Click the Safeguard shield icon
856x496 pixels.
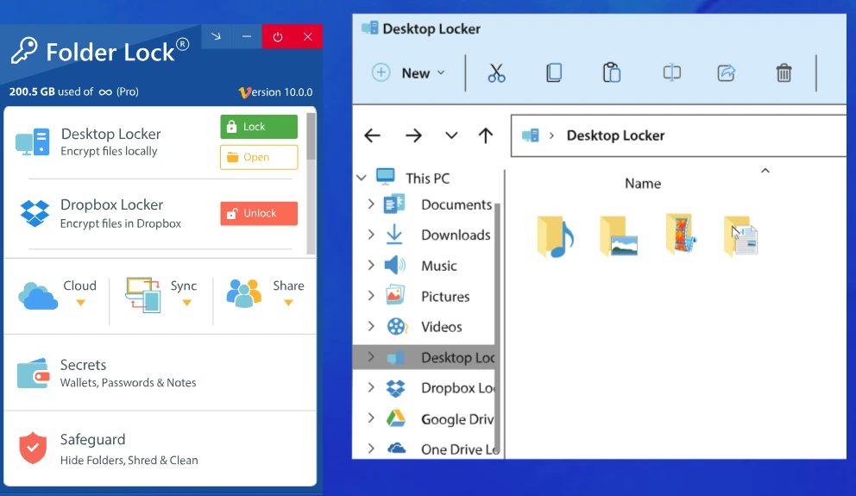pyautogui.click(x=33, y=448)
